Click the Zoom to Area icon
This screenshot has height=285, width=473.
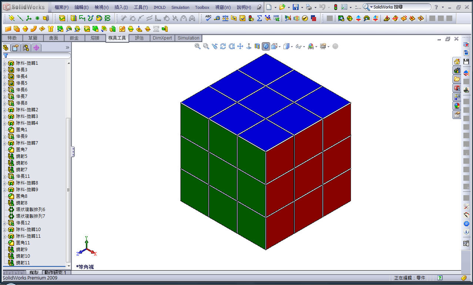tap(206, 46)
